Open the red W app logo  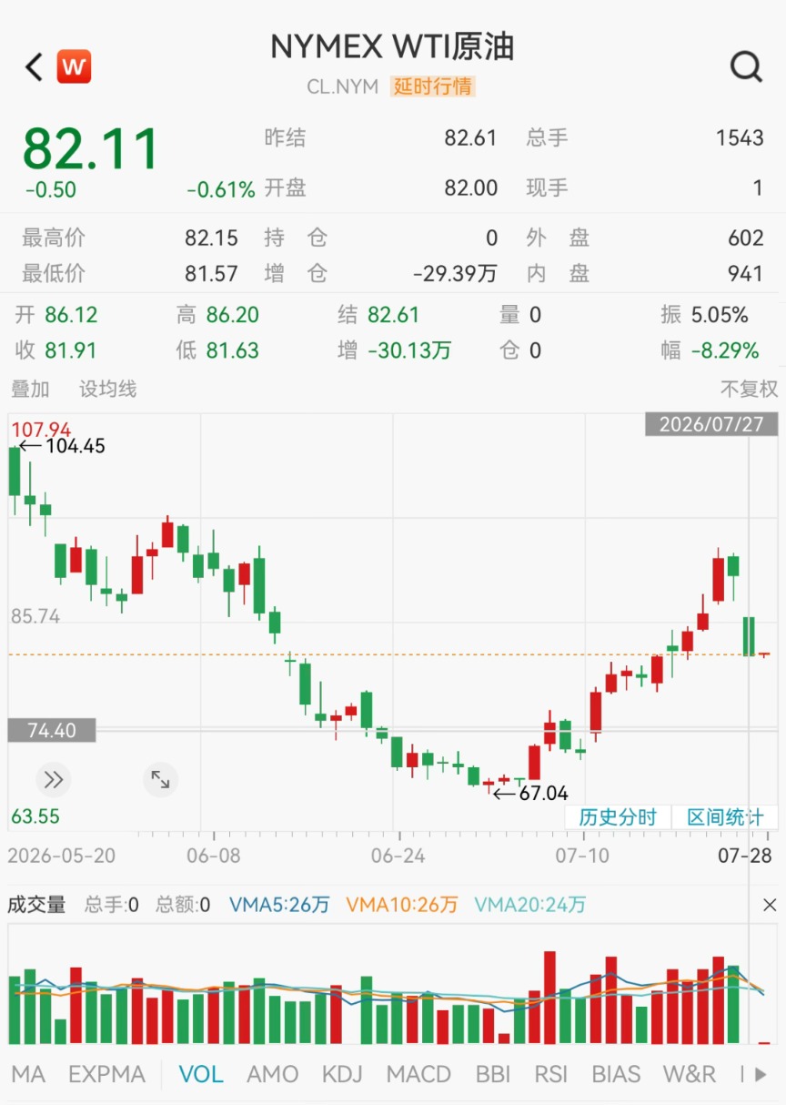[x=74, y=66]
